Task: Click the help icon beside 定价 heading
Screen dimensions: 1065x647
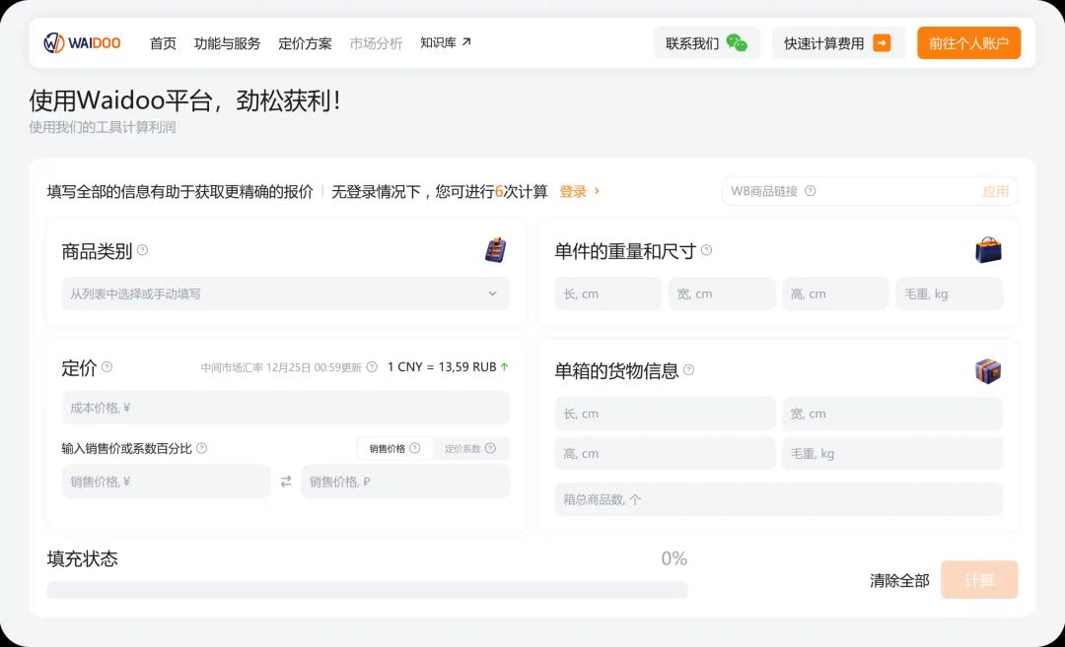Action: point(106,367)
